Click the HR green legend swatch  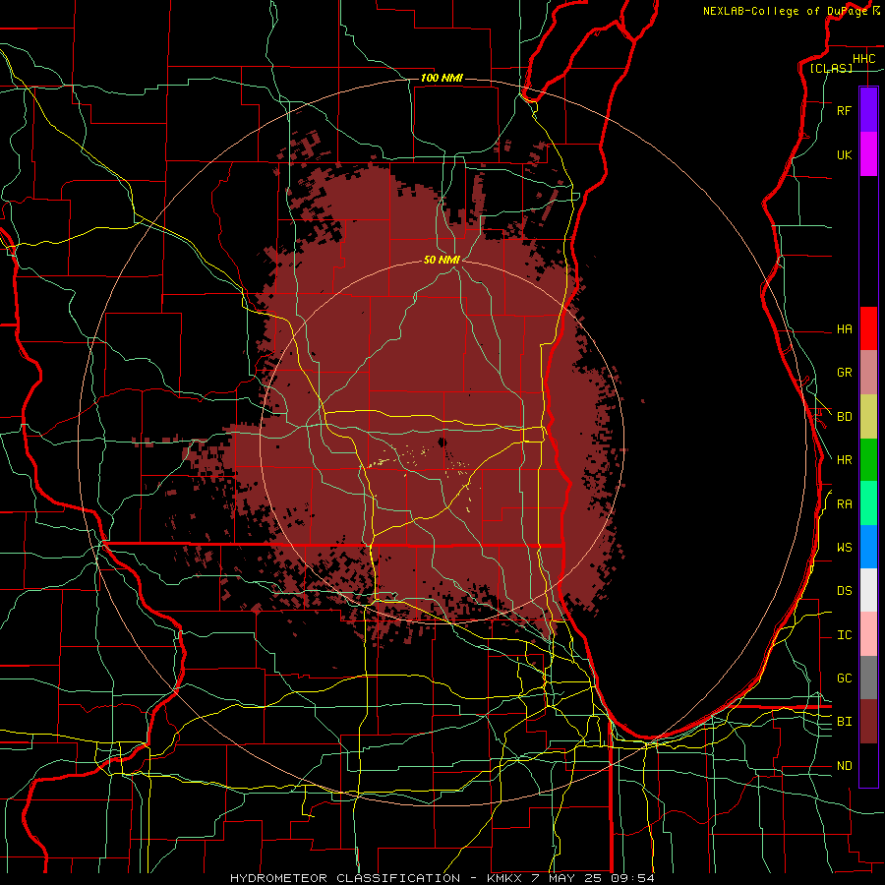coord(868,460)
